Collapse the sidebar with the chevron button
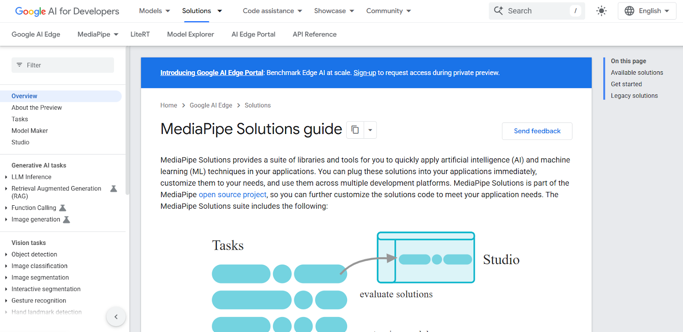This screenshot has width=683, height=332. click(x=116, y=317)
